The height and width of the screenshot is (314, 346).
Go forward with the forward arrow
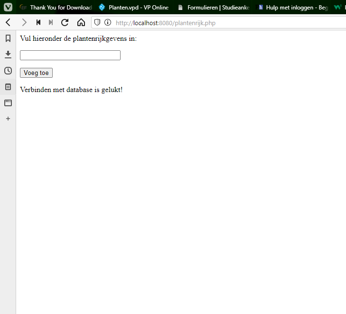(x=24, y=22)
